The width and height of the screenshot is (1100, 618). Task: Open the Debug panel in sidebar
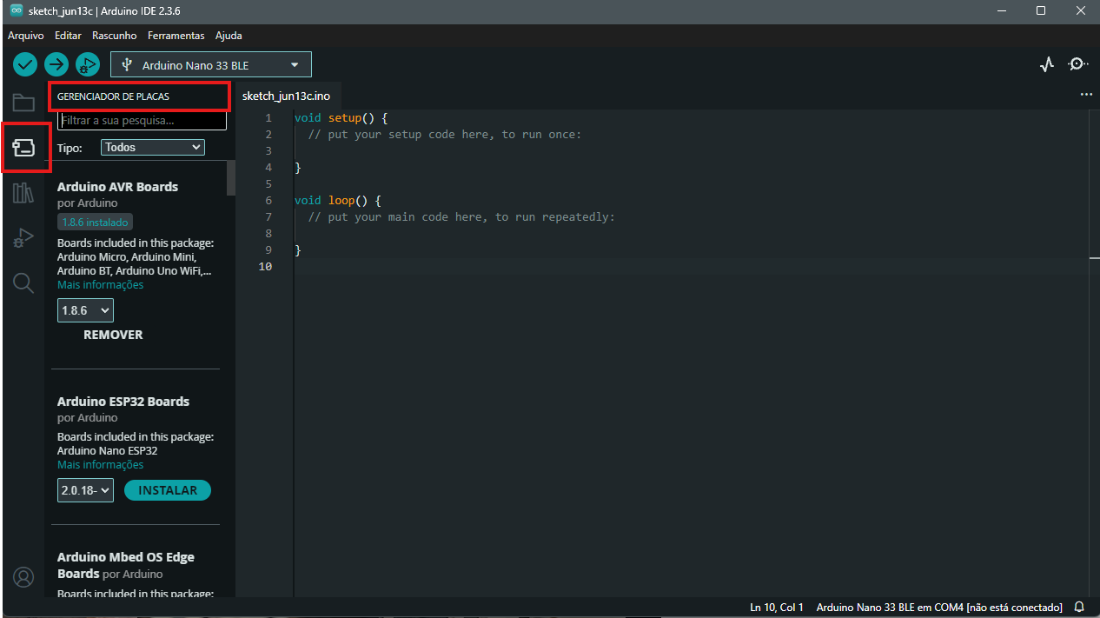[x=23, y=238]
